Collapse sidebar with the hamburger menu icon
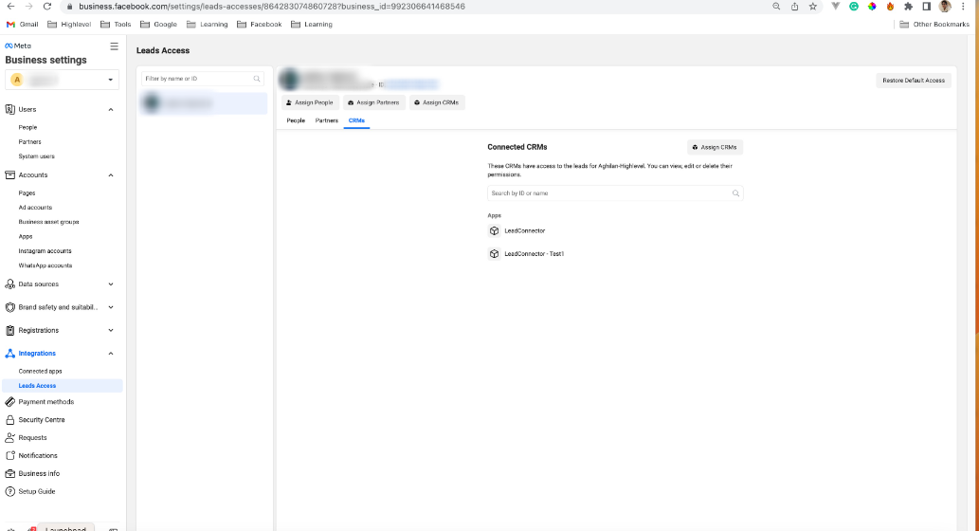 [115, 46]
